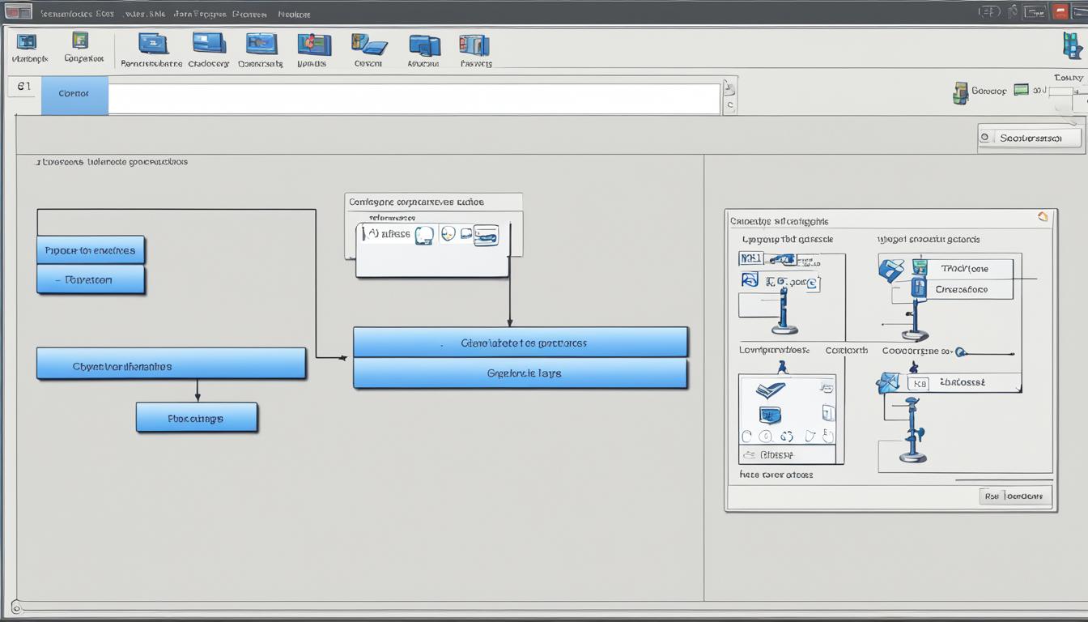Click the up arrow at the text field's right end

[729, 87]
